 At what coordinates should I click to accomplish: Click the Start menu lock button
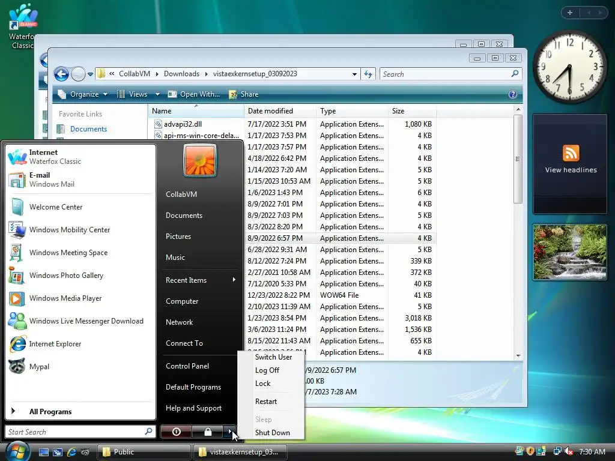click(x=208, y=432)
